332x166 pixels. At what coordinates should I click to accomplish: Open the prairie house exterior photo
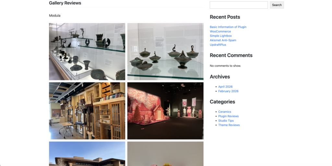87,154
